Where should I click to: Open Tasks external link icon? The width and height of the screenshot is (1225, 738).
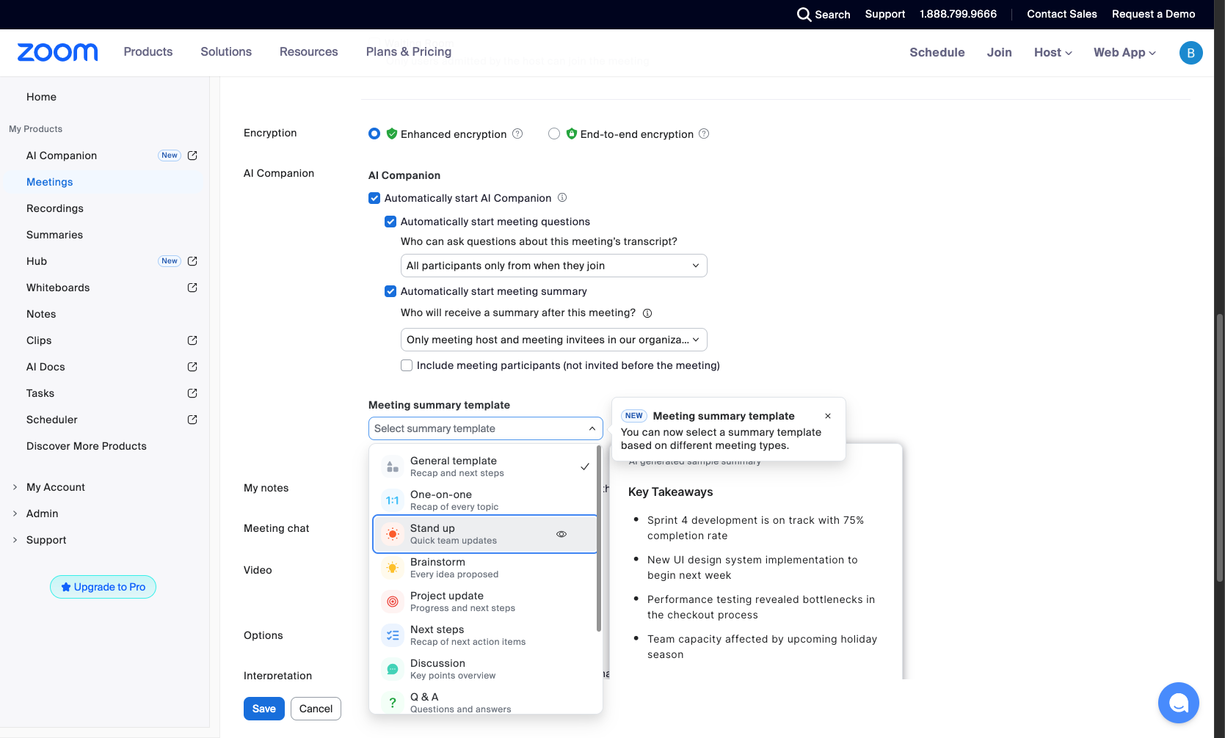192,393
